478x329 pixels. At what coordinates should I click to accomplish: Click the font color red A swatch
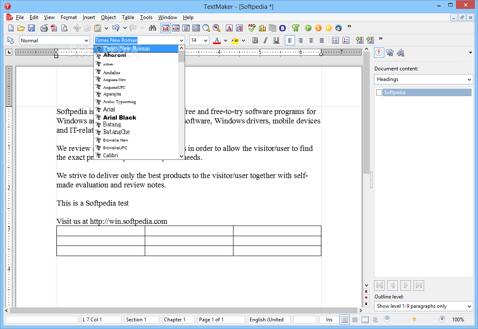pos(217,40)
